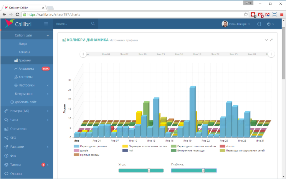Open the Иван Шкиря user dropdown

(236, 24)
